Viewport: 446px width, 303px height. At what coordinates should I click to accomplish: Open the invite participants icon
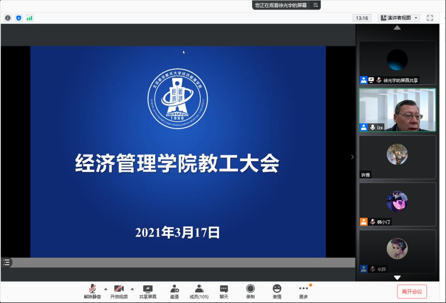click(174, 292)
